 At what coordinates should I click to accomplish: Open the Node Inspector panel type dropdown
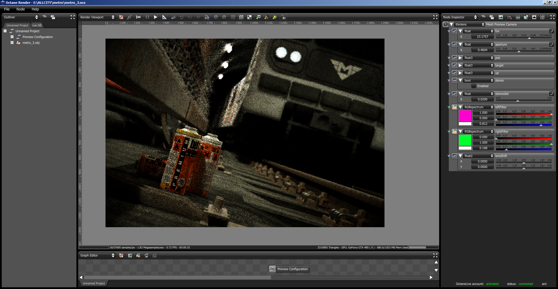coord(460,17)
